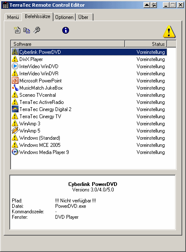This screenshot has height=252, width=186.
Task: Open the wrench edit settings icon
Action: tap(37, 30)
